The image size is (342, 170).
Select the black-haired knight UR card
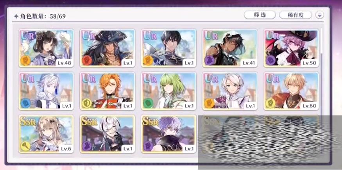[168, 48]
